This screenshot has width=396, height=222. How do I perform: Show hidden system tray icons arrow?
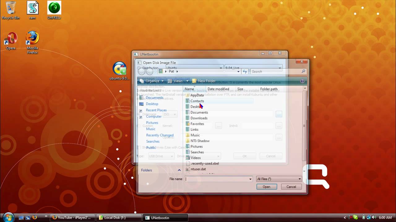pyautogui.click(x=345, y=218)
